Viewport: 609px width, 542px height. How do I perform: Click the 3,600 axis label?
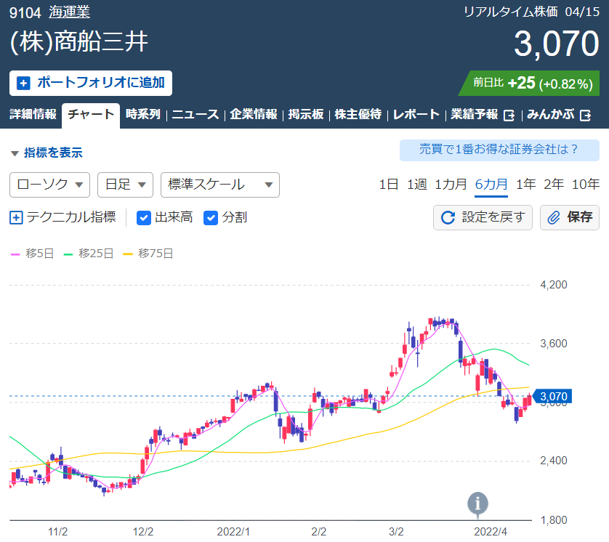coord(554,343)
